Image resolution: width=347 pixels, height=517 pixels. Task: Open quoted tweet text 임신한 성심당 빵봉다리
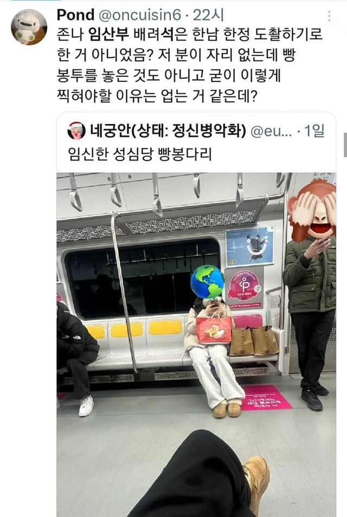140,154
